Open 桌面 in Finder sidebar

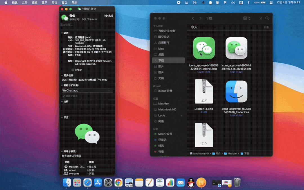(161, 55)
